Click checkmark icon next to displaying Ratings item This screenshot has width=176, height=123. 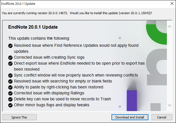pos(10,93)
